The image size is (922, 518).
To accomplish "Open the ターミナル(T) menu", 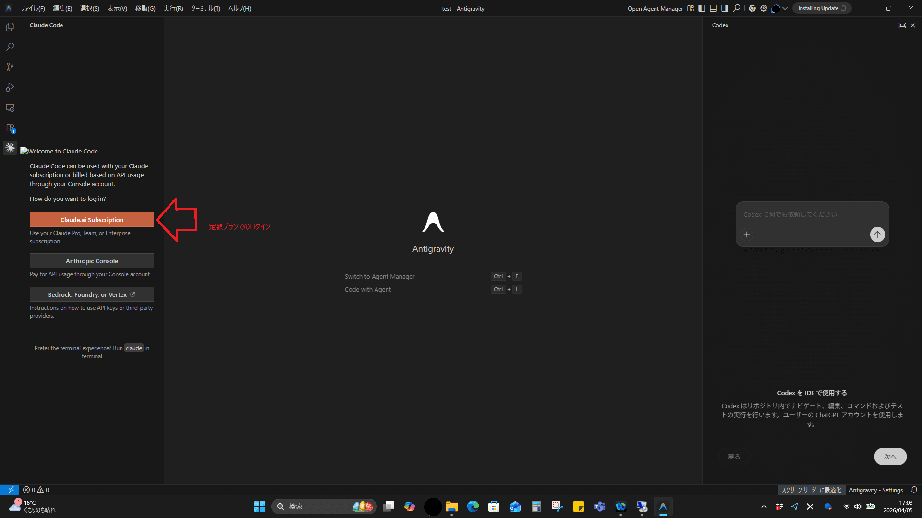I will (205, 8).
